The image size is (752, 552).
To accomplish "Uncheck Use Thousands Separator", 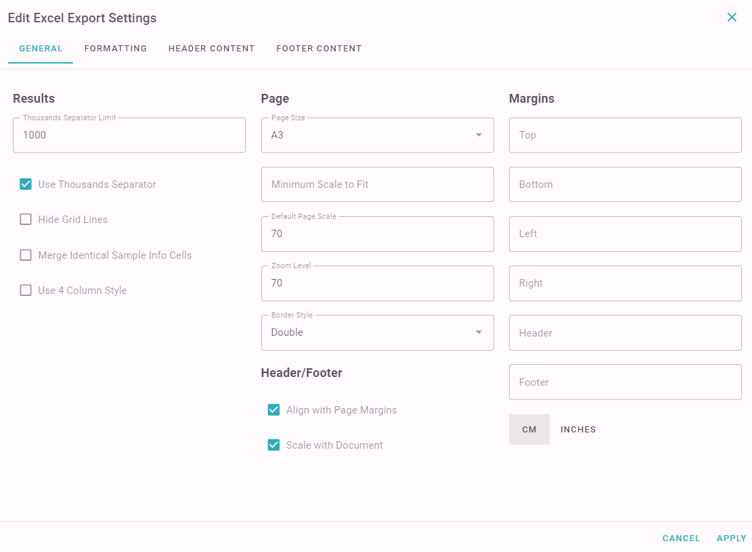I will pyautogui.click(x=26, y=184).
